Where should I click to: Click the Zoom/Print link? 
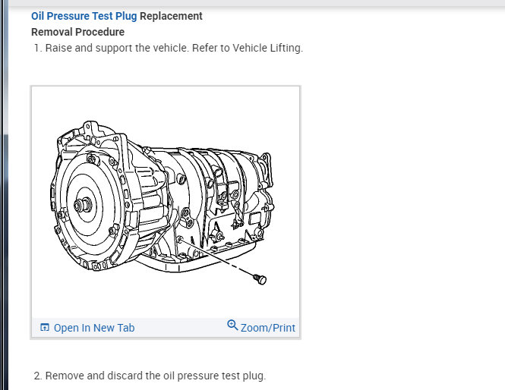267,328
